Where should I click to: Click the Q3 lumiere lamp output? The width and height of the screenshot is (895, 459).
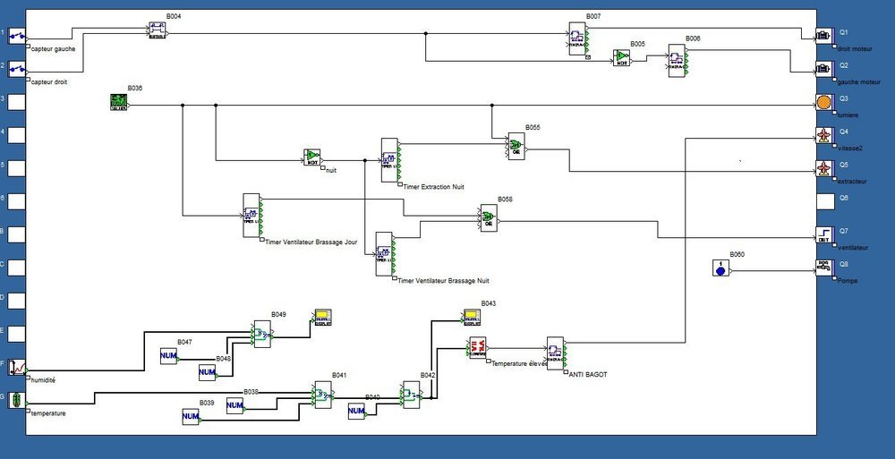823,103
